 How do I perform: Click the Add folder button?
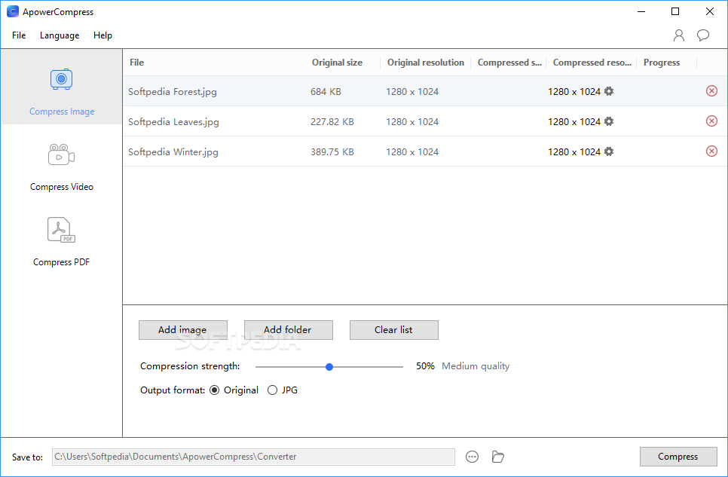tap(289, 330)
